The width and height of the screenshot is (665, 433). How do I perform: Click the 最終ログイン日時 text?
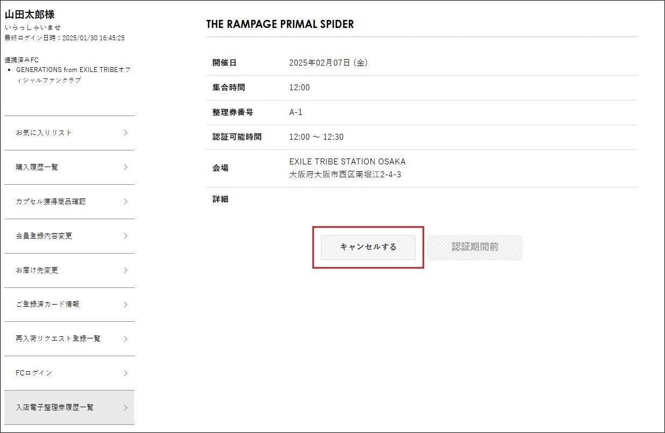click(x=65, y=38)
